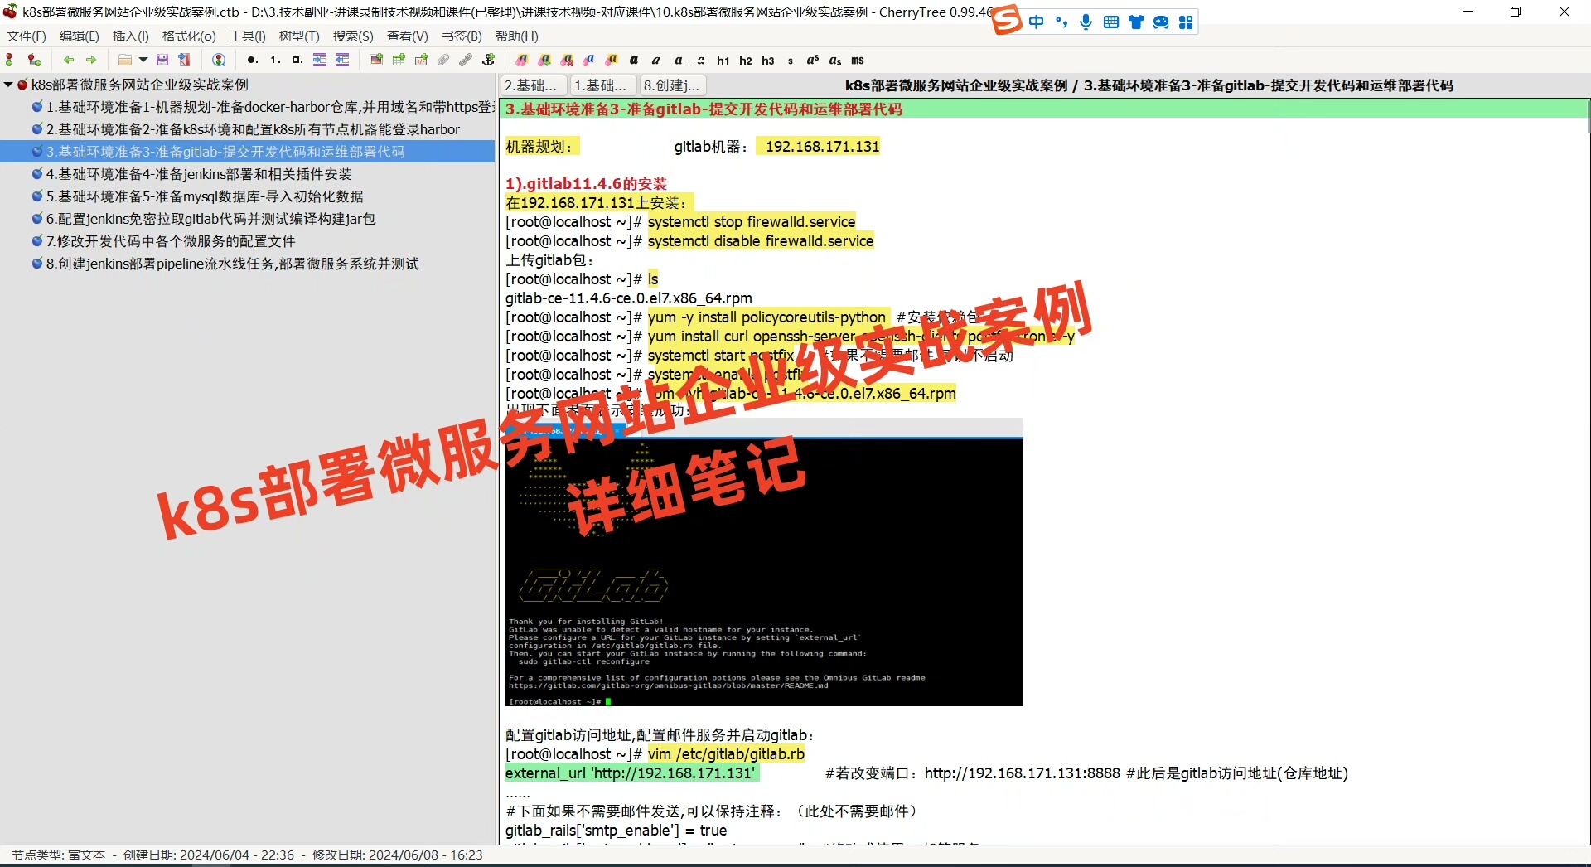The width and height of the screenshot is (1591, 867).
Task: Select node 5.基础环境准备5-准备mysql数据库
Action: pyautogui.click(x=205, y=196)
